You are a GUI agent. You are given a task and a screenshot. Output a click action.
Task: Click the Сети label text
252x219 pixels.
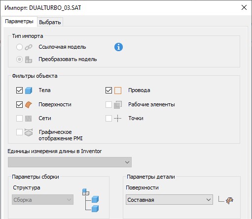45,118
